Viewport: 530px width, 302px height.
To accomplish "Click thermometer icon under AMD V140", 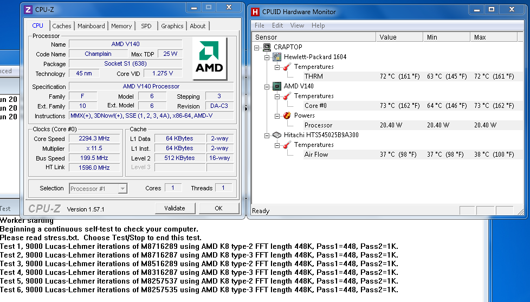I will (x=287, y=96).
